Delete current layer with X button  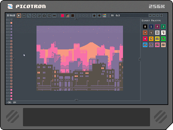pyautogui.click(x=157, y=16)
